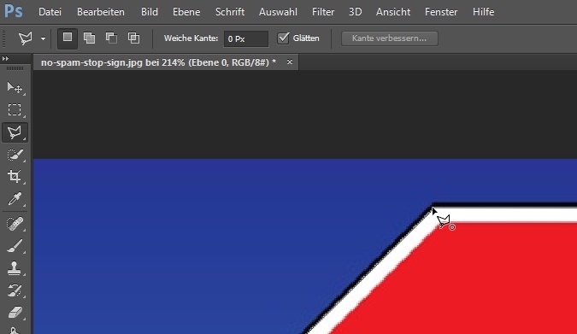Select the Brush tool
The image size is (577, 334).
pos(15,246)
